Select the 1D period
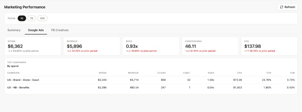This screenshot has height=112, width=302. point(22,18)
